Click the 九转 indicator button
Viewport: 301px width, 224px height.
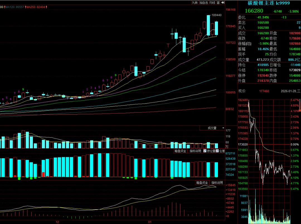(x=195, y=3)
